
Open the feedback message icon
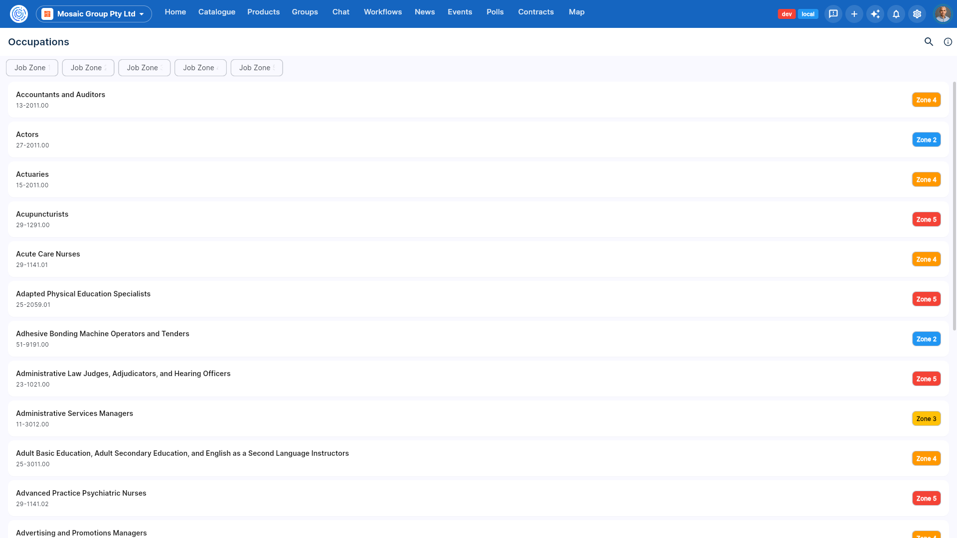click(x=833, y=14)
